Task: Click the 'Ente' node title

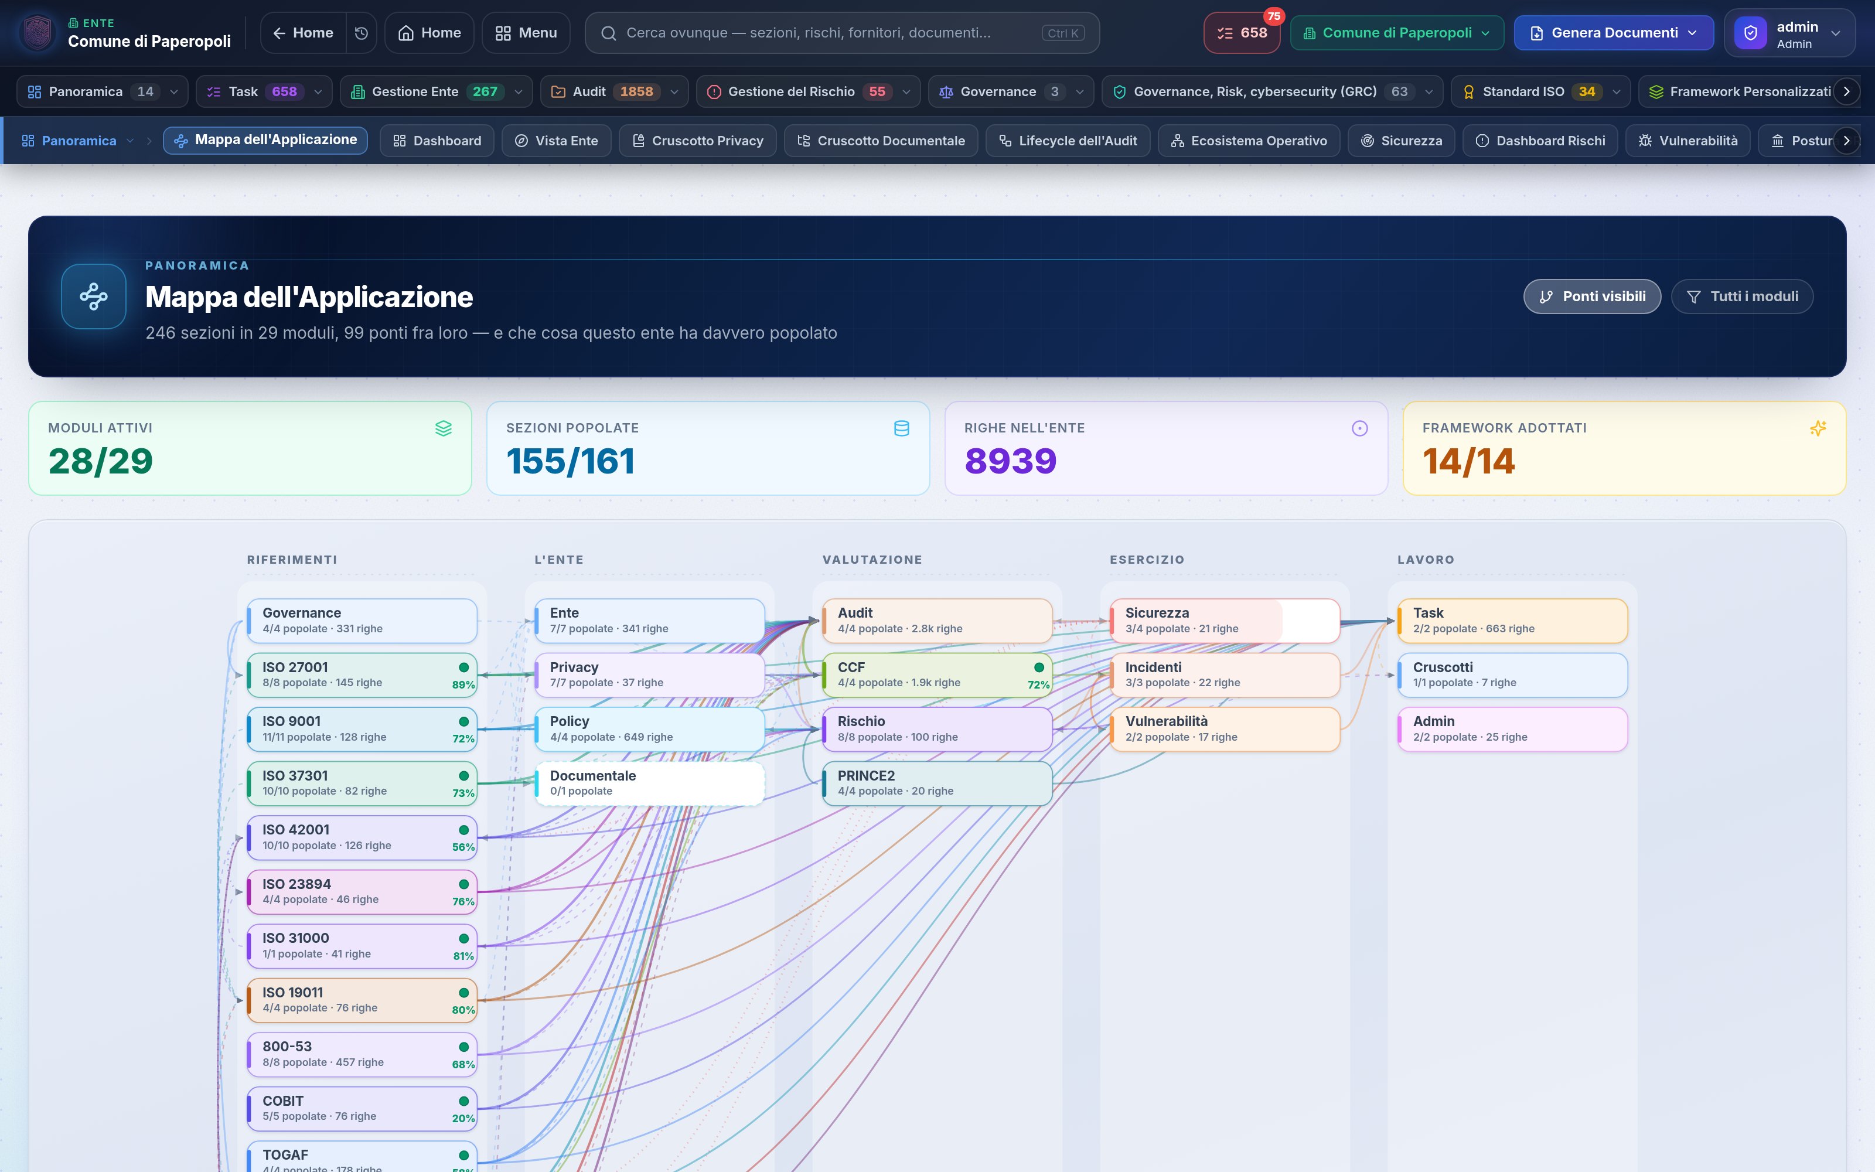Action: tap(564, 612)
